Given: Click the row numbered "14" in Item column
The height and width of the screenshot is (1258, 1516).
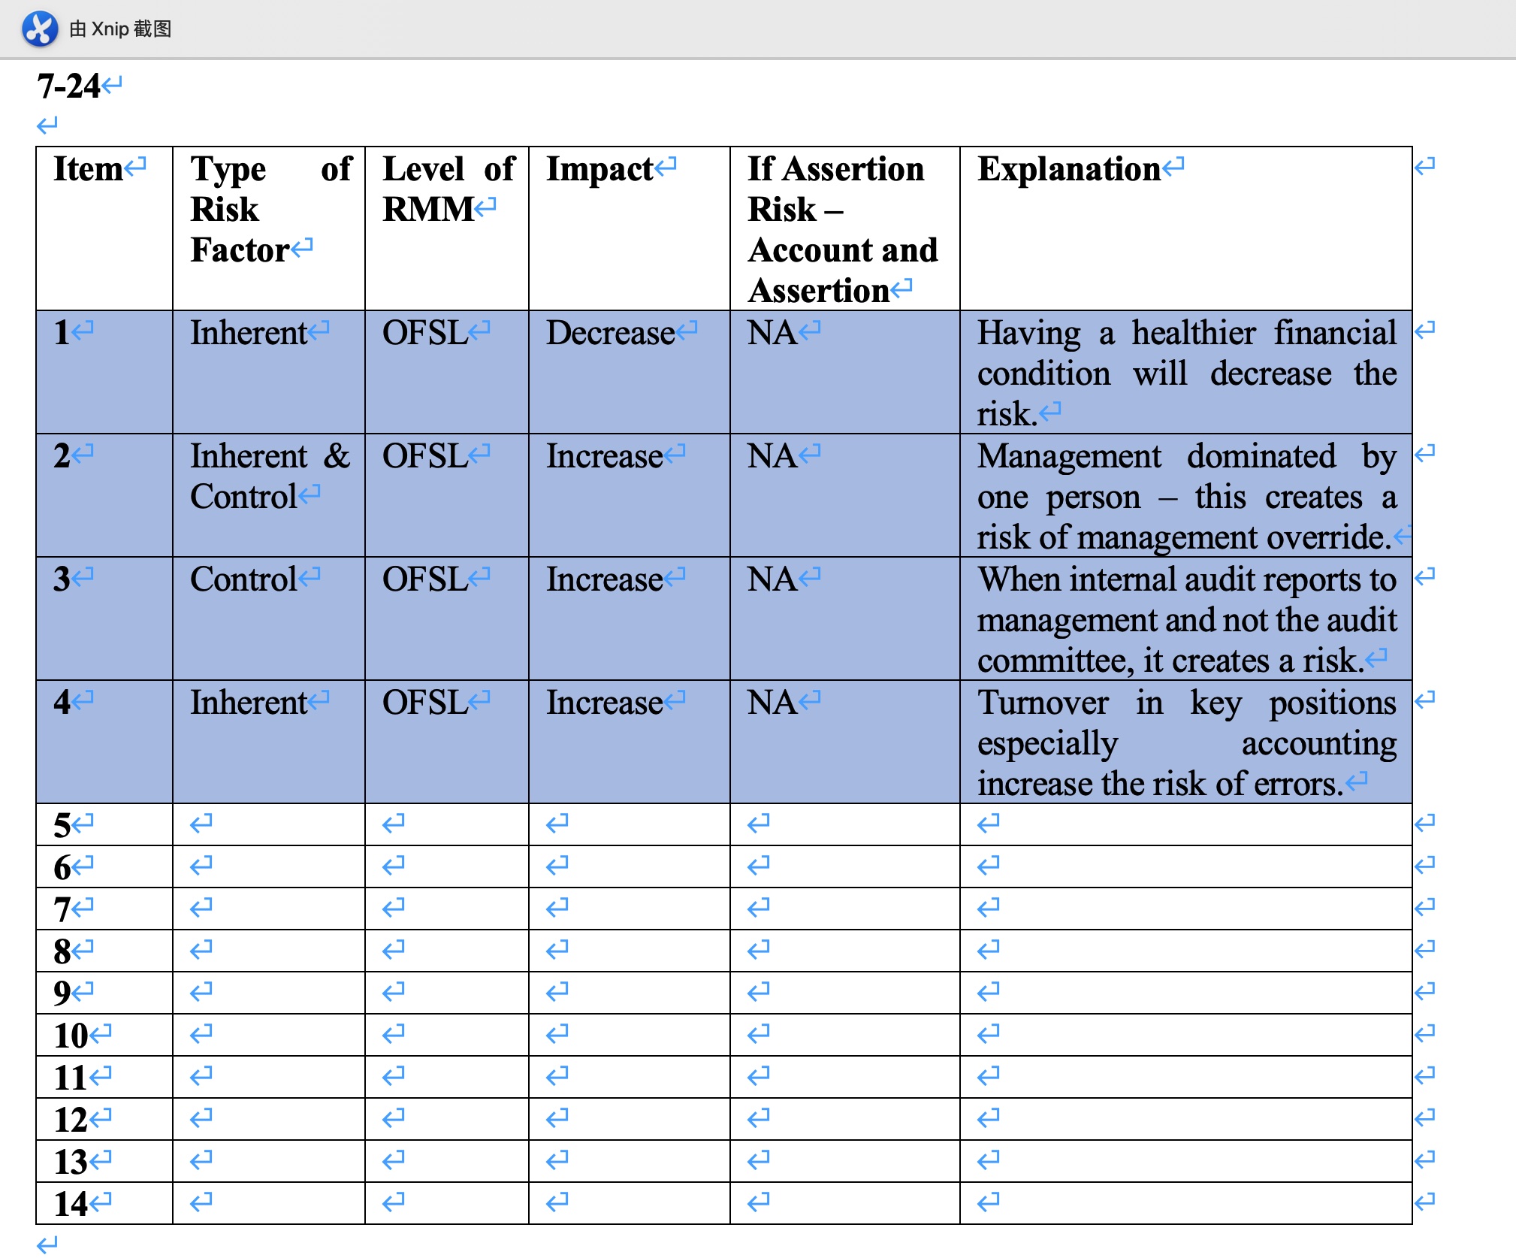Looking at the screenshot, I should click(71, 1202).
